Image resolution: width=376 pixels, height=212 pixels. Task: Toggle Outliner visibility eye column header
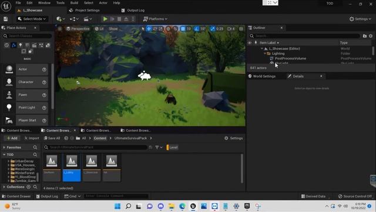tap(250, 43)
